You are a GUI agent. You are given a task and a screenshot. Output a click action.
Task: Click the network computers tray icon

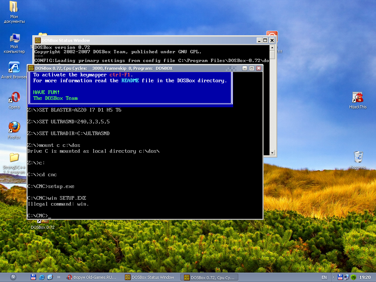pyautogui.click(x=347, y=277)
